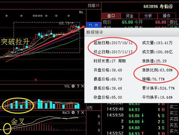Select the 14:59:48 trade row
Viewport: 179px width, 135px height.
pos(136,110)
